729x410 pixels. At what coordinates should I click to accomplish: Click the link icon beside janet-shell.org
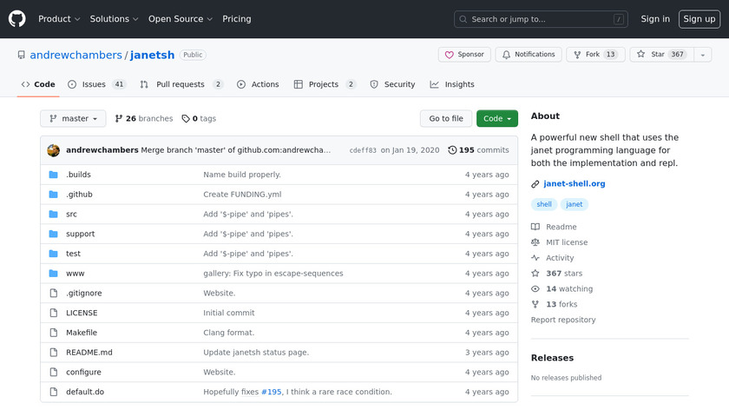click(x=535, y=184)
